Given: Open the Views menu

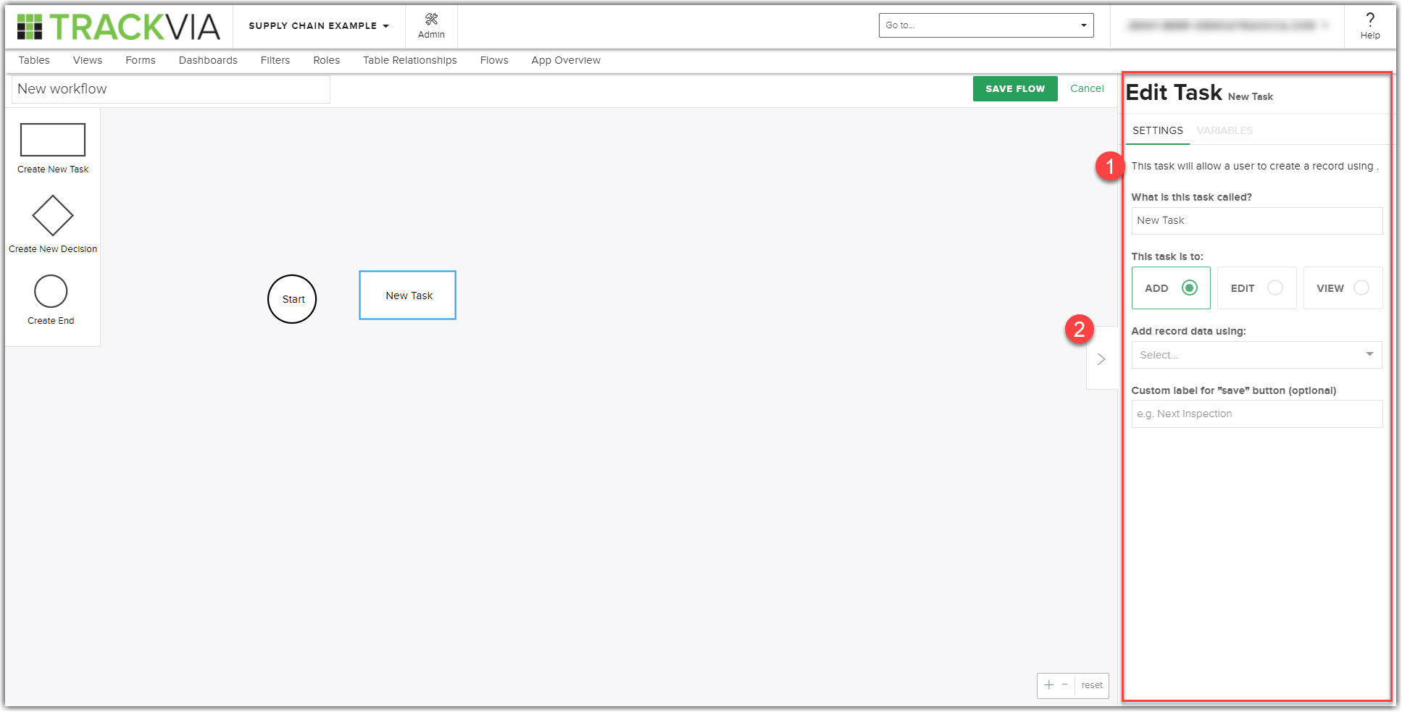Looking at the screenshot, I should pos(88,60).
